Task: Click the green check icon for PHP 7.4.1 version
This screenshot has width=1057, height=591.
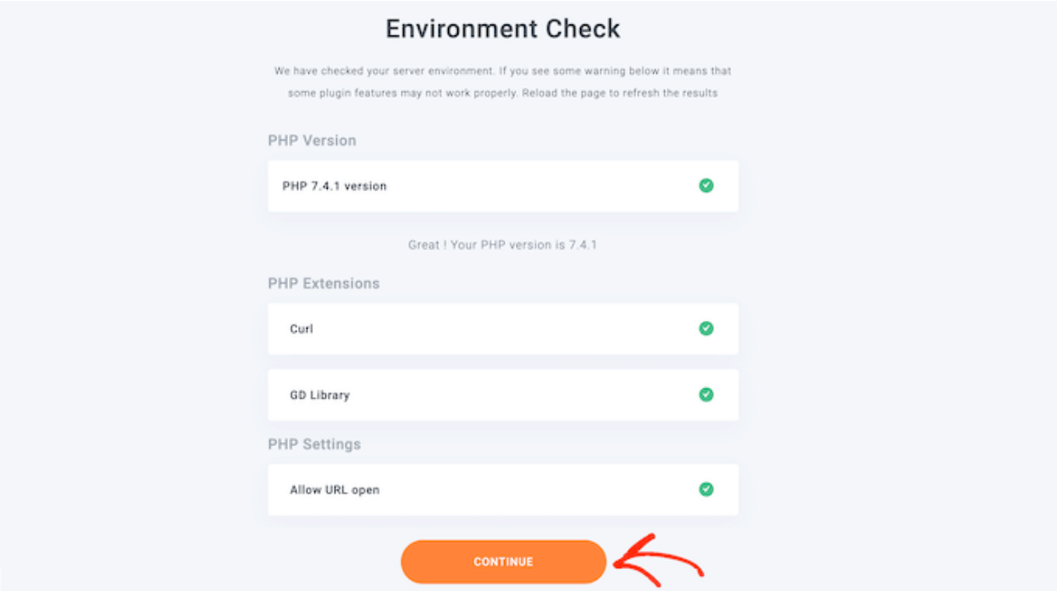Action: coord(706,185)
